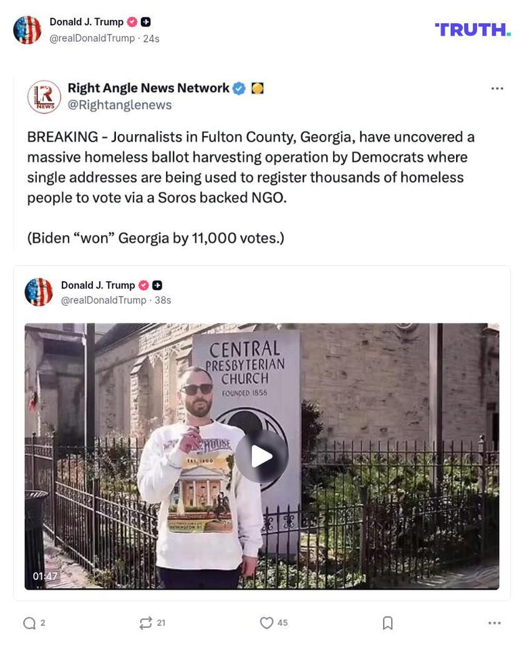
Task: Open Right Angle News post options ellipsis
Action: tap(497, 89)
